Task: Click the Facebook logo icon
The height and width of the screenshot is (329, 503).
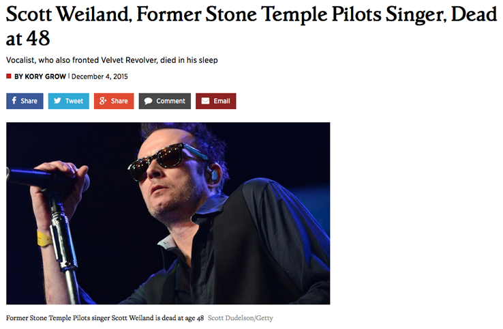Action: click(x=14, y=100)
